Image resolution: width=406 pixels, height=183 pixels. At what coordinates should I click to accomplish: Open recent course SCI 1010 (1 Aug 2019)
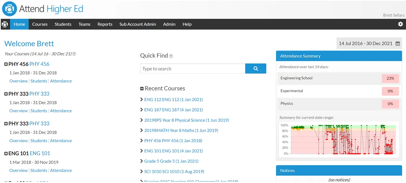[174, 172]
